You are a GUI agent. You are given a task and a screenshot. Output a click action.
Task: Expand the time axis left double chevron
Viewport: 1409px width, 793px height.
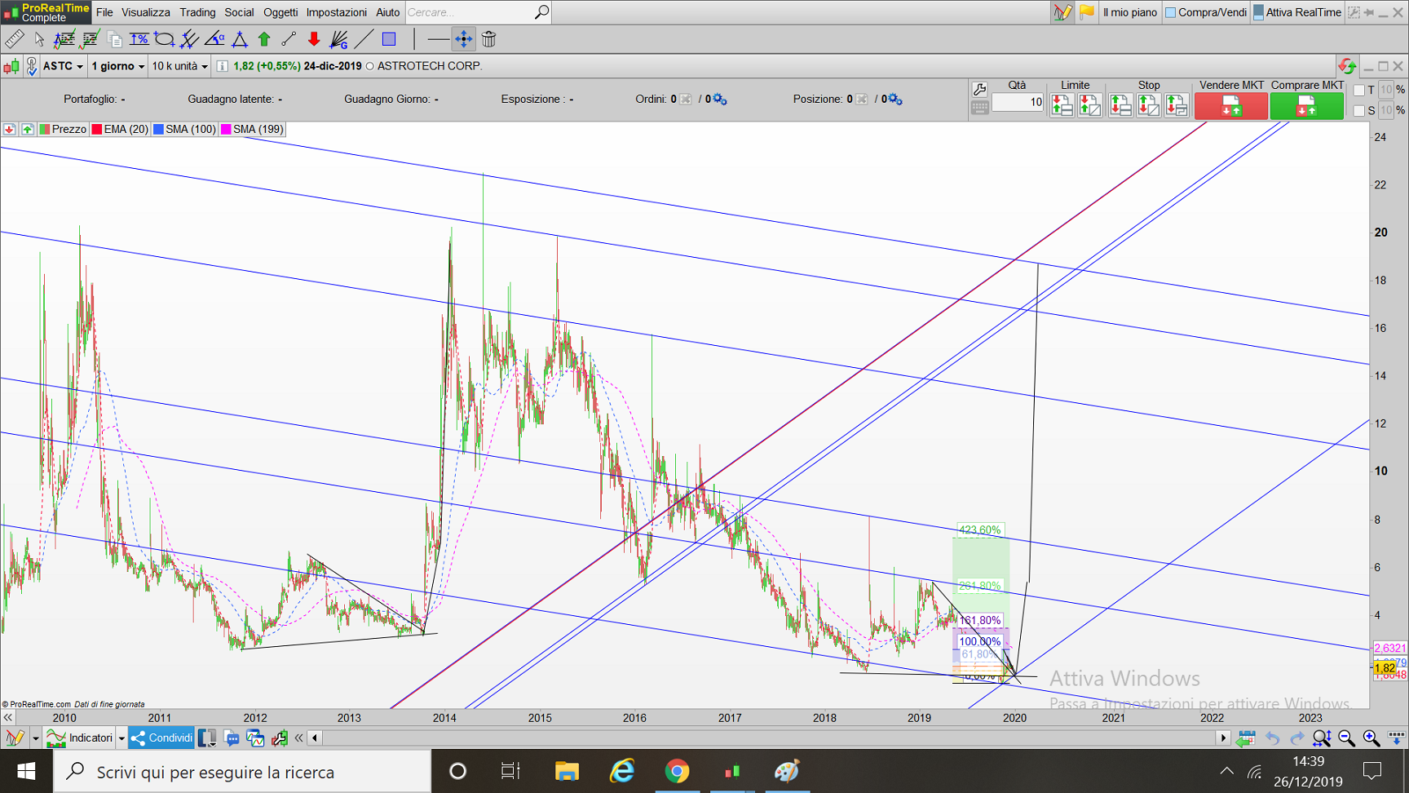[x=8, y=717]
